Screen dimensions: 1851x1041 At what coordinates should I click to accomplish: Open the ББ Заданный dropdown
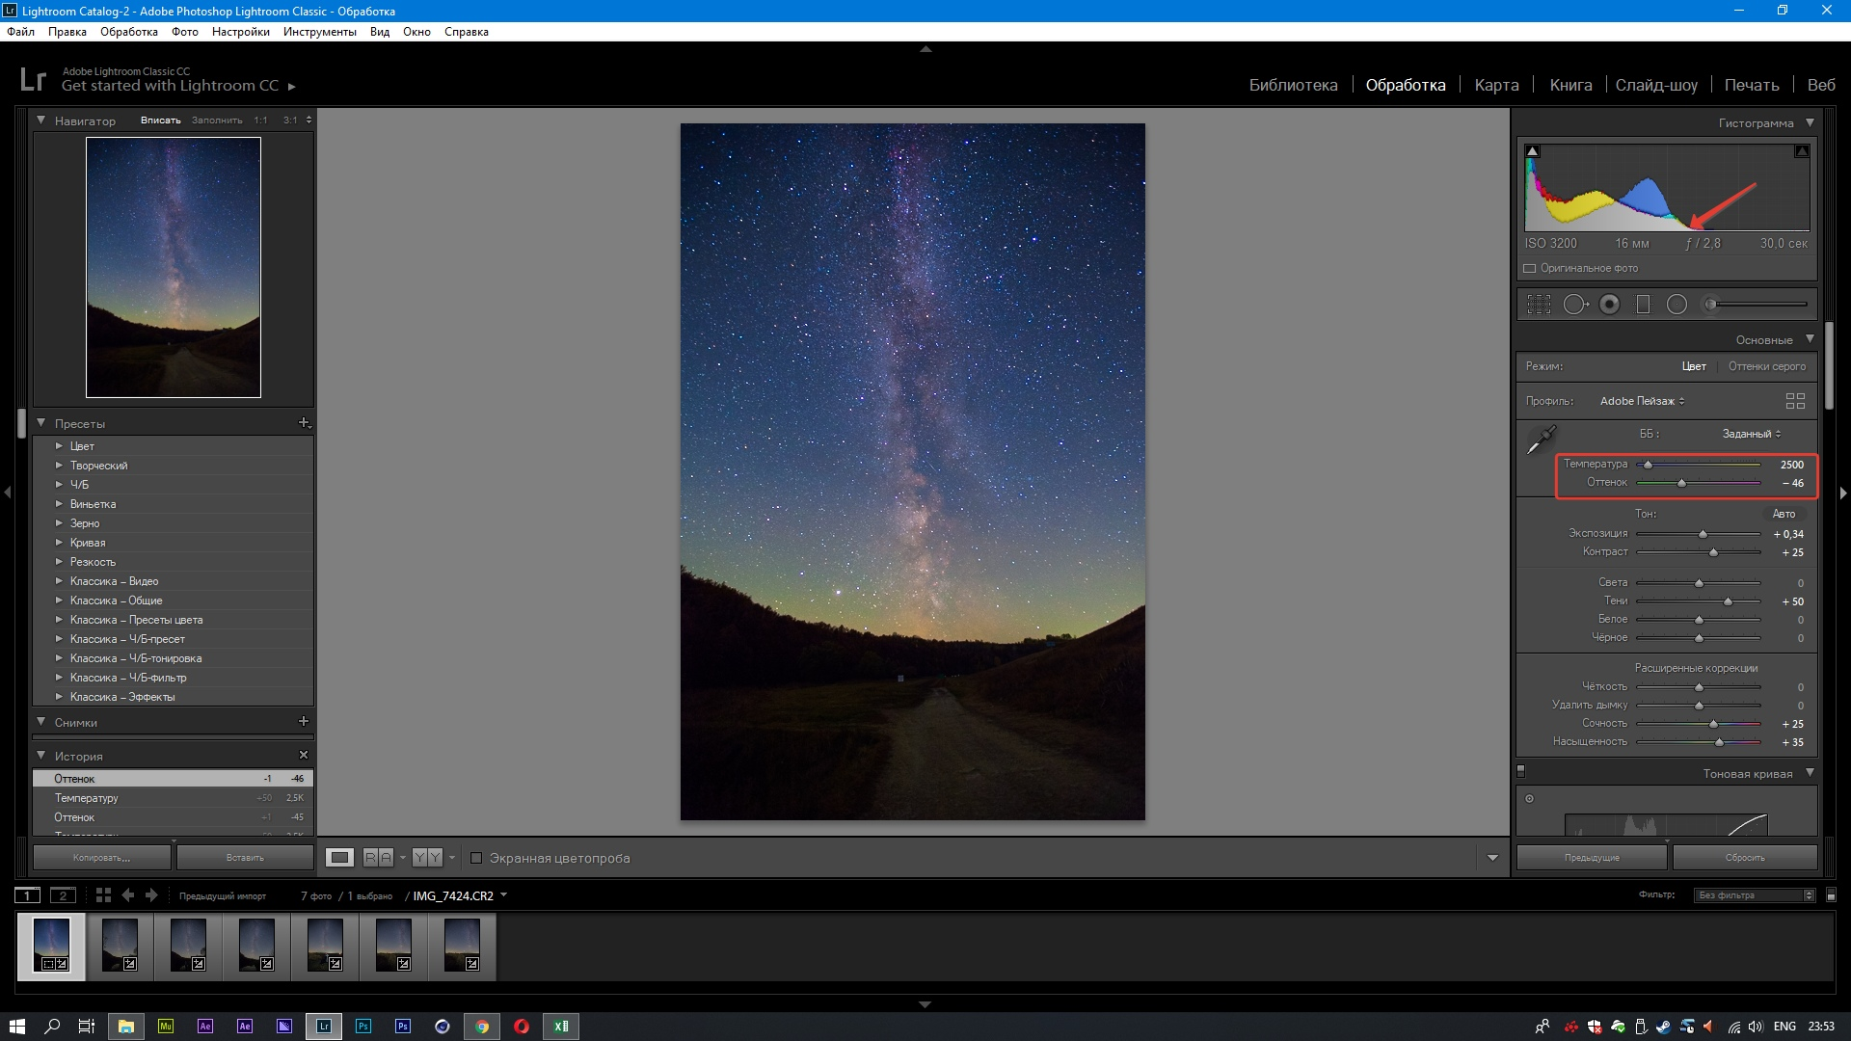1752,434
